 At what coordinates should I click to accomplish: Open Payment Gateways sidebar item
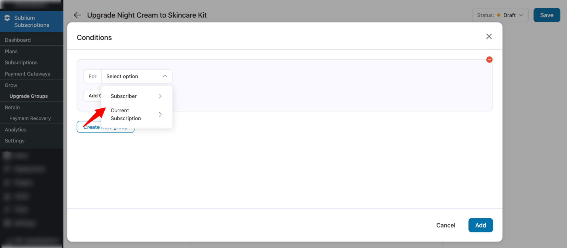click(x=27, y=74)
